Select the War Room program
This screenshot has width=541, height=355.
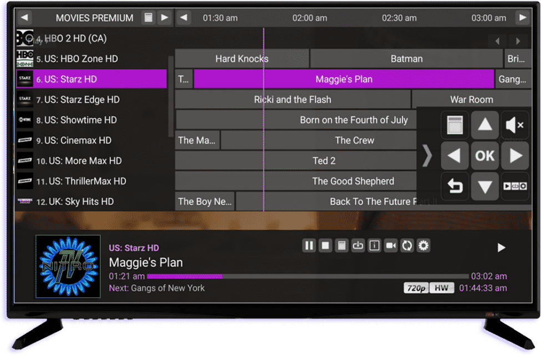471,100
